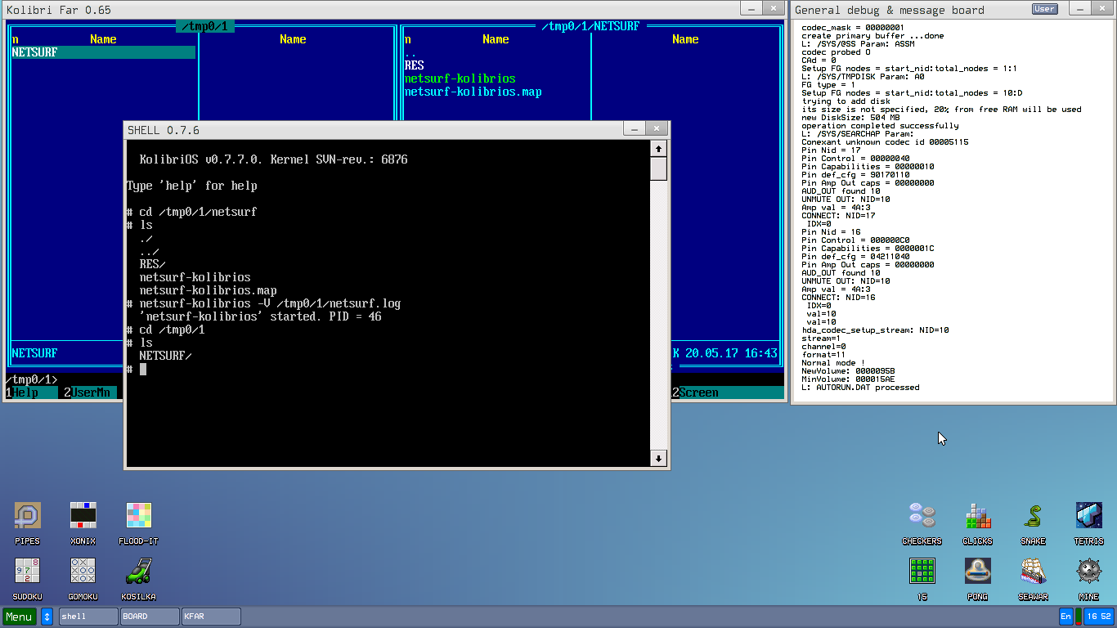
Task: Open the CHECKERS game icon
Action: (922, 516)
